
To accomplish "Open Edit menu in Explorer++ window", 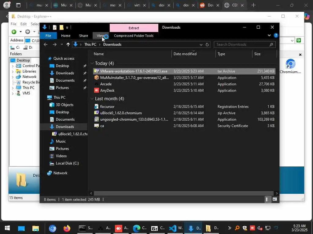I will (x=23, y=24).
